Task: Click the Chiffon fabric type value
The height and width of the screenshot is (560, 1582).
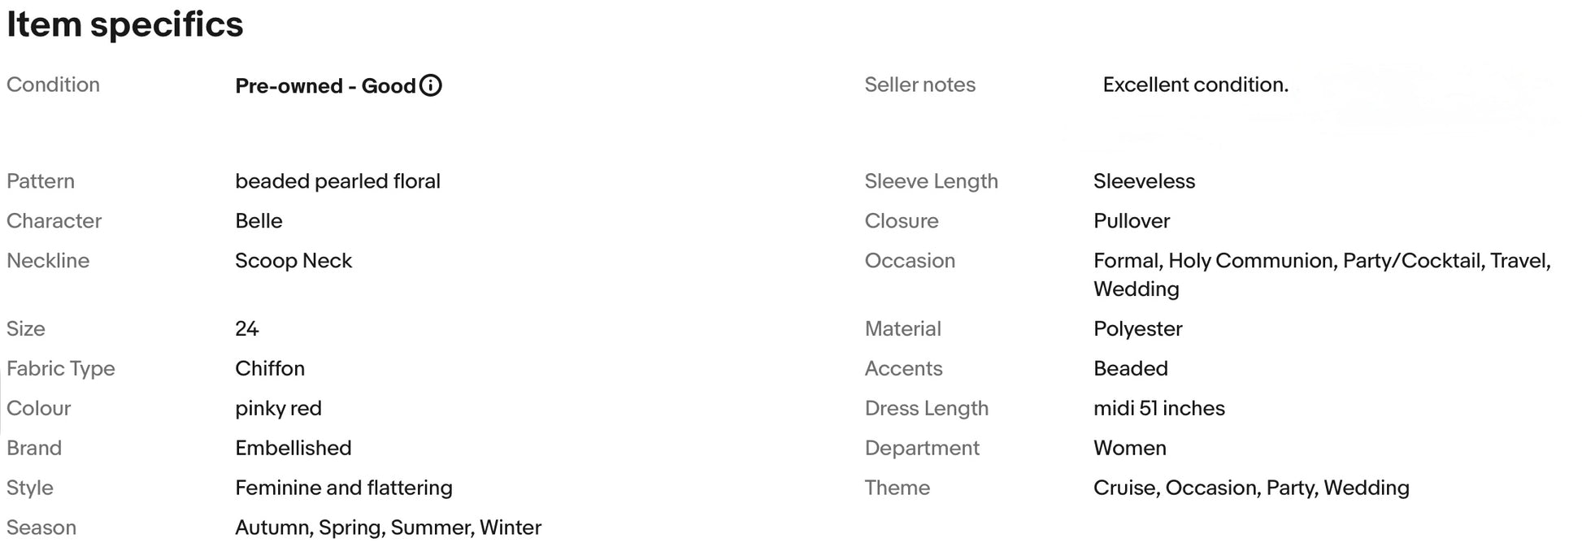Action: click(x=270, y=369)
